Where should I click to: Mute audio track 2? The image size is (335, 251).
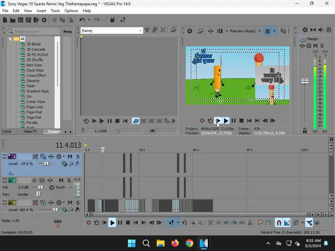(61, 180)
